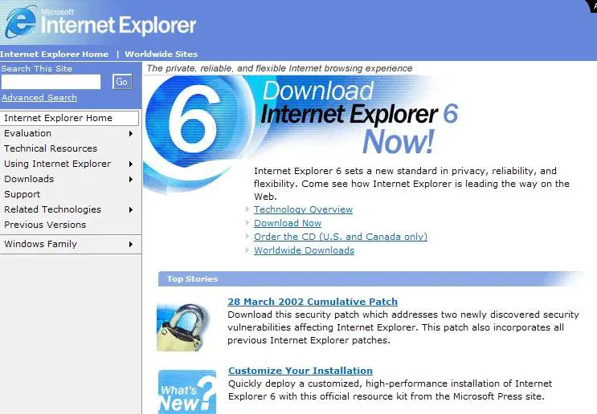Open Previous Versions in the sidebar
The image size is (597, 414).
(45, 225)
